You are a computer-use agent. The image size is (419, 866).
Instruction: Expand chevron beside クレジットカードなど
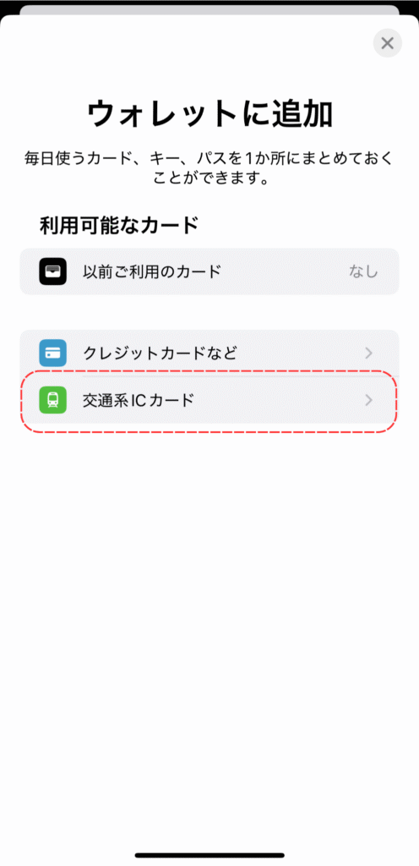pyautogui.click(x=369, y=353)
